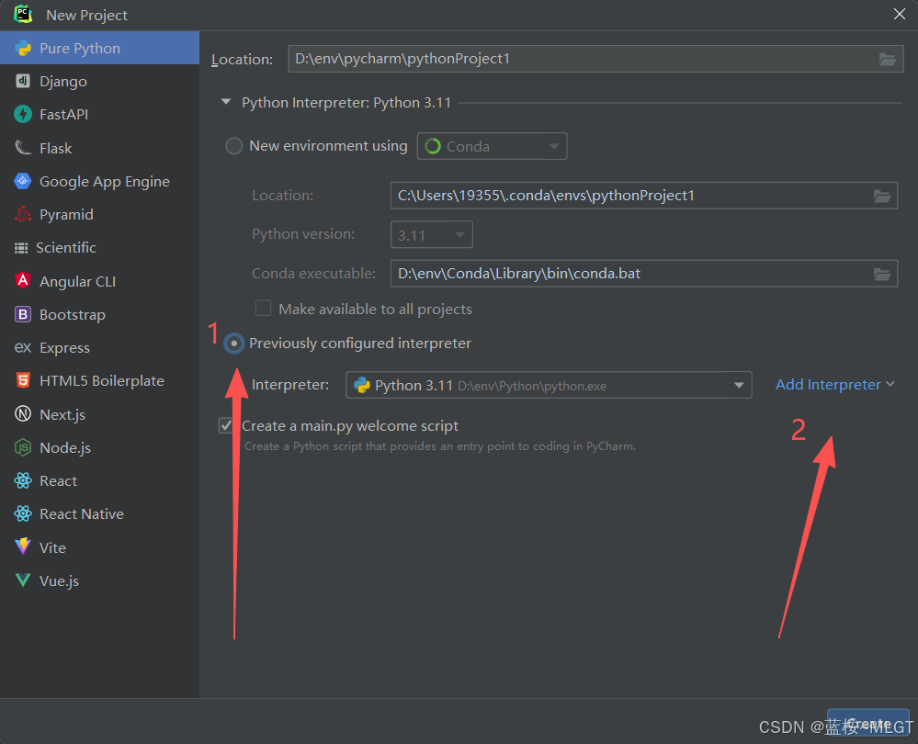Image resolution: width=918 pixels, height=744 pixels.
Task: Select Google App Engine project type
Action: 99,182
